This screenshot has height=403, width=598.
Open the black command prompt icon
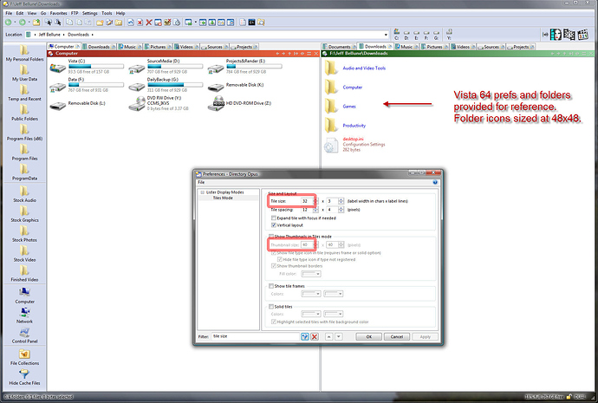pyautogui.click(x=251, y=23)
